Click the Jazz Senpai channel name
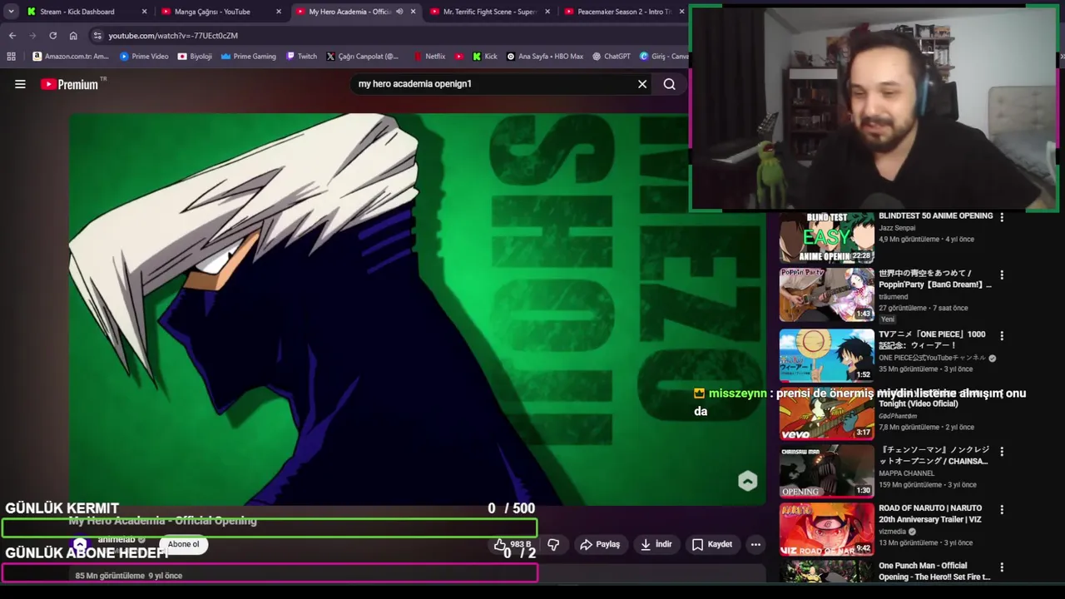 (x=897, y=228)
